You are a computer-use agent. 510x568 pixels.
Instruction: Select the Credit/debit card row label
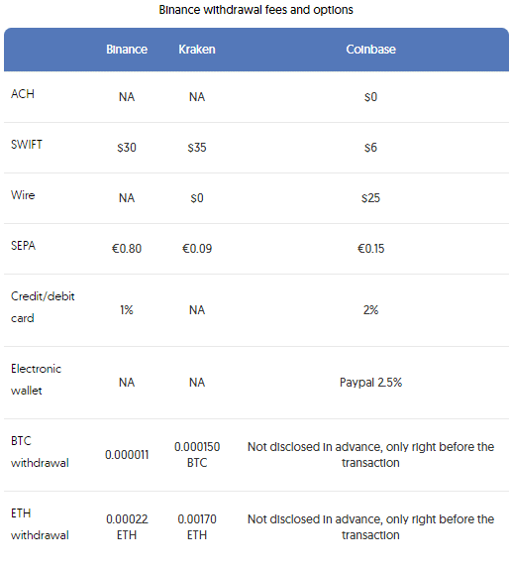pos(43,307)
